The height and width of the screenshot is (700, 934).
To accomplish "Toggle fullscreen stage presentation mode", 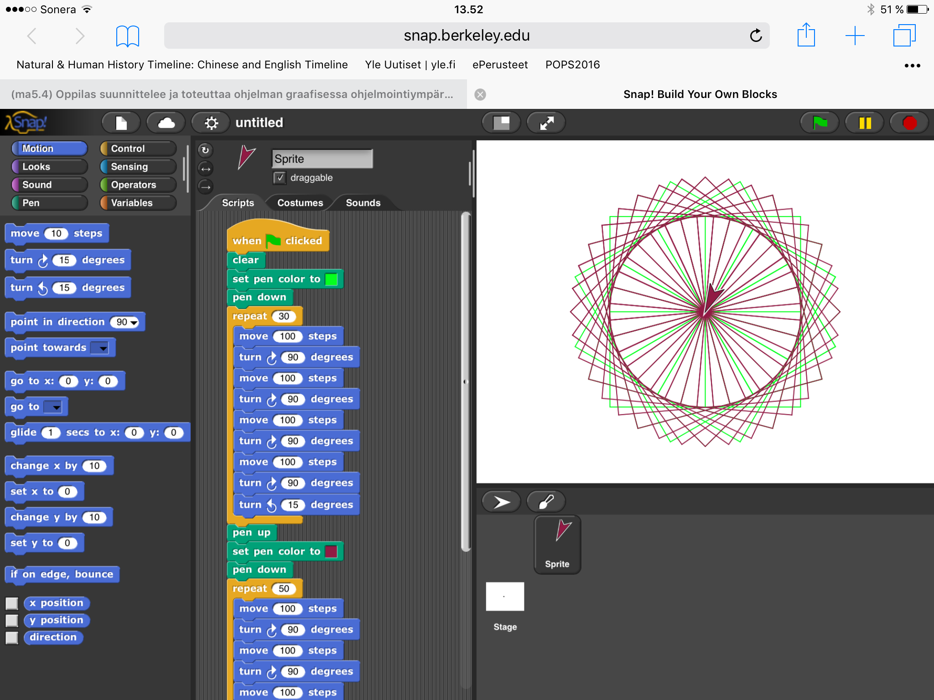I will click(x=546, y=123).
